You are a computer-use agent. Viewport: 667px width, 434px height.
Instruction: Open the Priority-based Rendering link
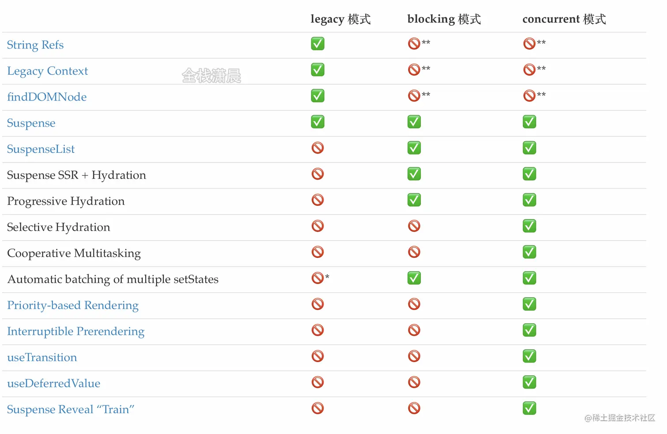click(x=73, y=306)
